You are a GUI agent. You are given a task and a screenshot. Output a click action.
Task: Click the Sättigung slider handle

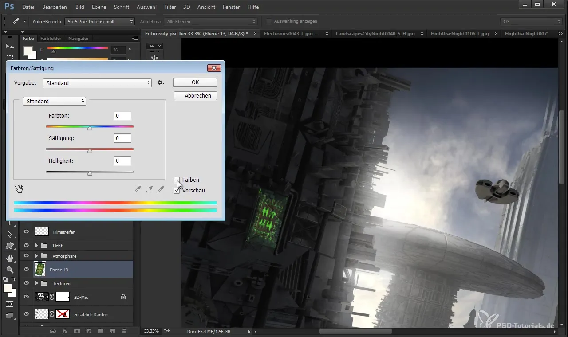(x=90, y=151)
